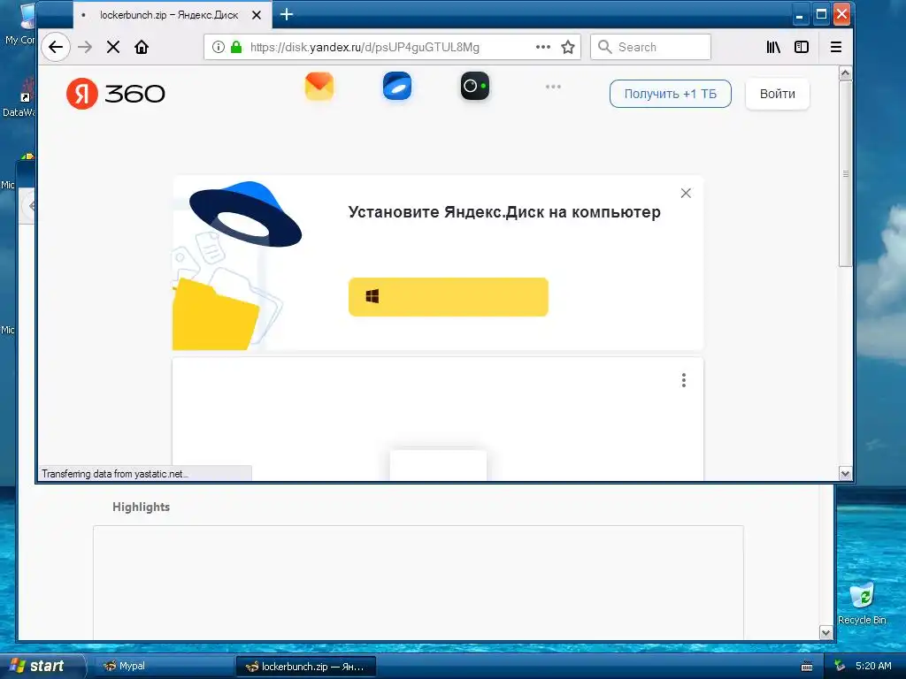Screen dimensions: 906x679
Task: Switch to lockerbunch.zip taskbar item
Action: click(x=306, y=667)
